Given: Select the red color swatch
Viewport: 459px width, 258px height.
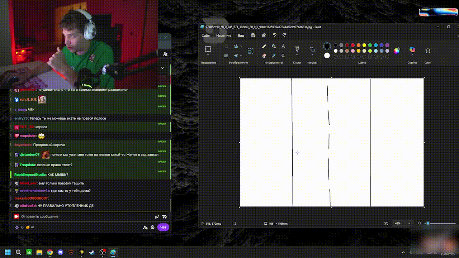Looking at the screenshot, I should coord(353,45).
